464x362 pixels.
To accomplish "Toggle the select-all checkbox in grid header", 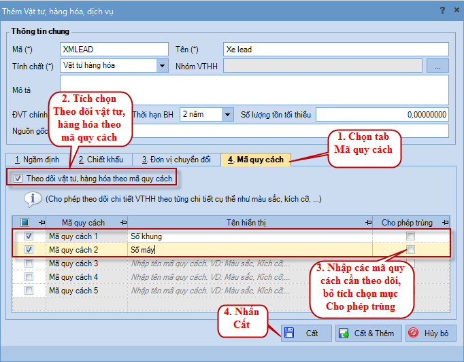I will pos(26,223).
